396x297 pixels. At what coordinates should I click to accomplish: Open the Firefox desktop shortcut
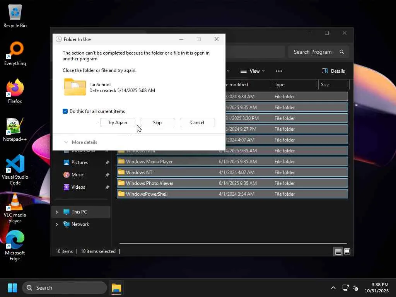tap(15, 91)
